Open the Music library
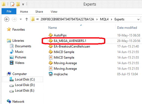The width and height of the screenshot is (142, 104). (x=19, y=52)
